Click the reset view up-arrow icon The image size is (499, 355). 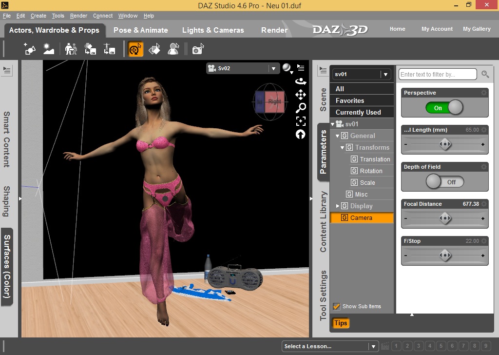click(x=301, y=134)
